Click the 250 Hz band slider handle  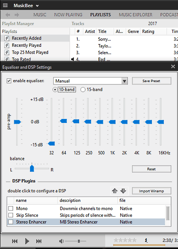(88, 122)
